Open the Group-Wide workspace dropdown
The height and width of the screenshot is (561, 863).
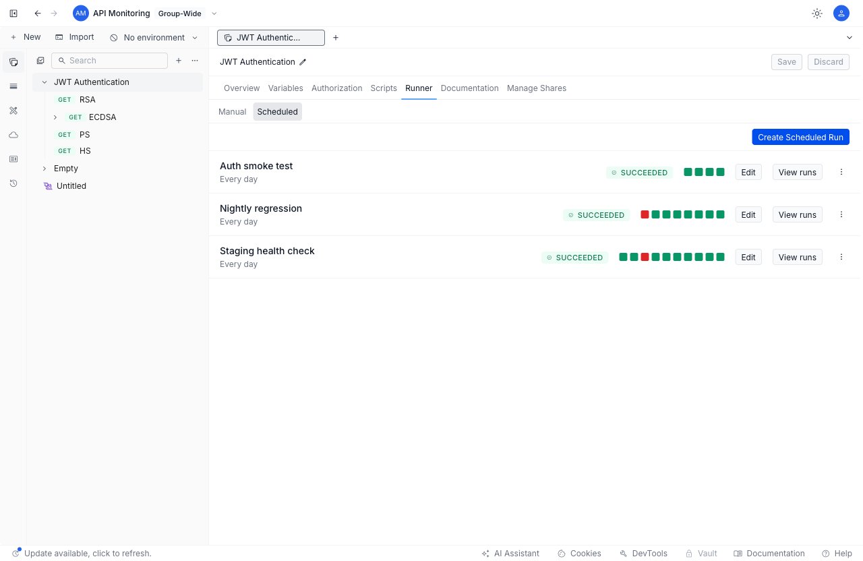[x=187, y=13]
